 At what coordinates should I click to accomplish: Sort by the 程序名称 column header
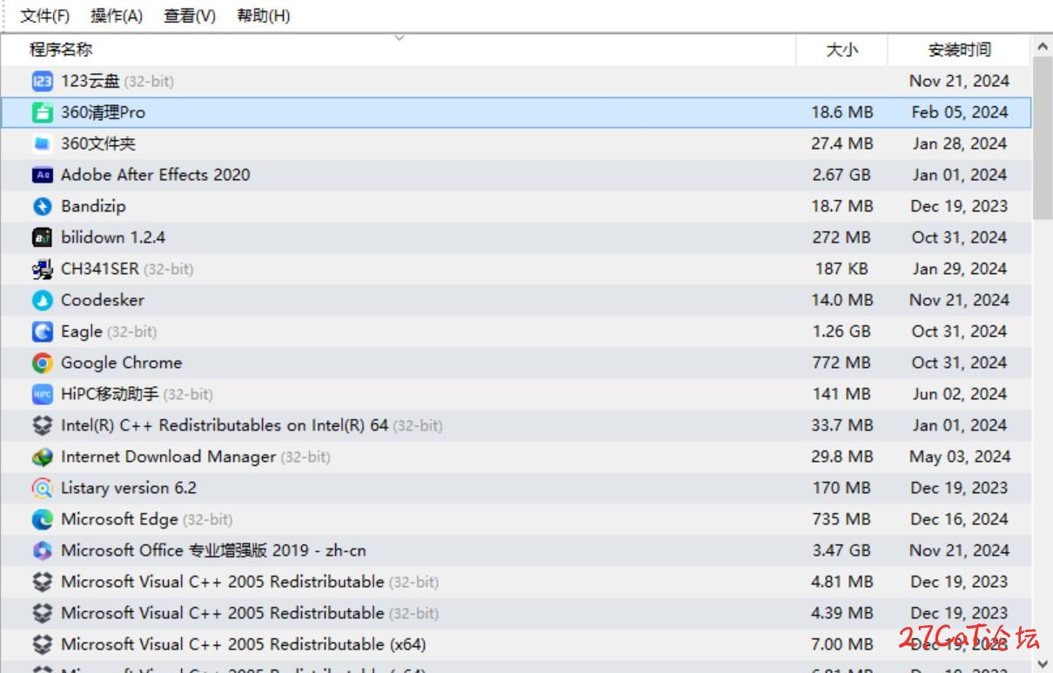click(399, 50)
